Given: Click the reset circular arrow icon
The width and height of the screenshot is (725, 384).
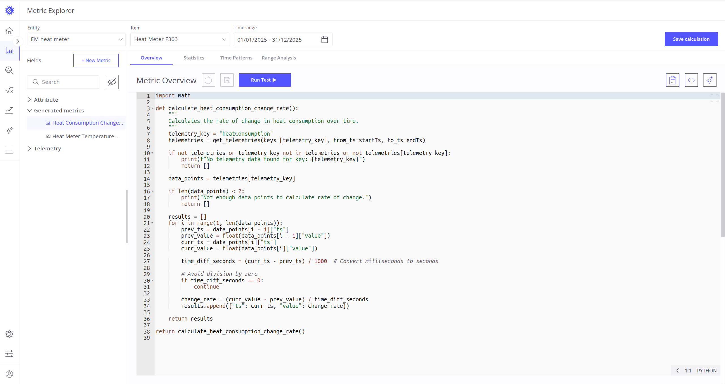Looking at the screenshot, I should click(x=208, y=80).
